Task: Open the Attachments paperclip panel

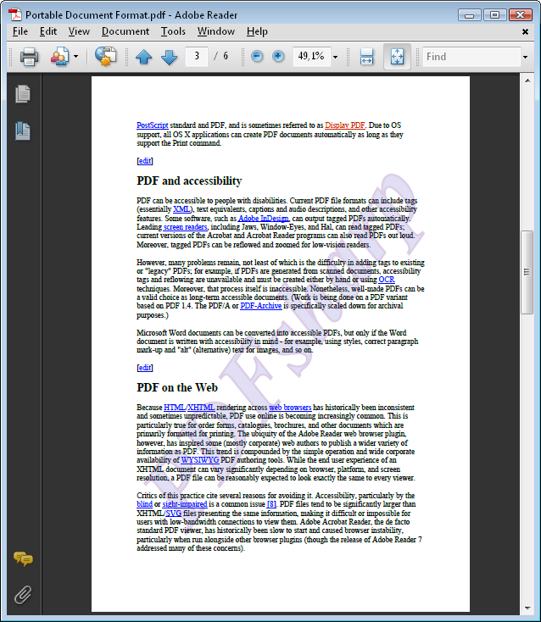Action: pyautogui.click(x=23, y=594)
